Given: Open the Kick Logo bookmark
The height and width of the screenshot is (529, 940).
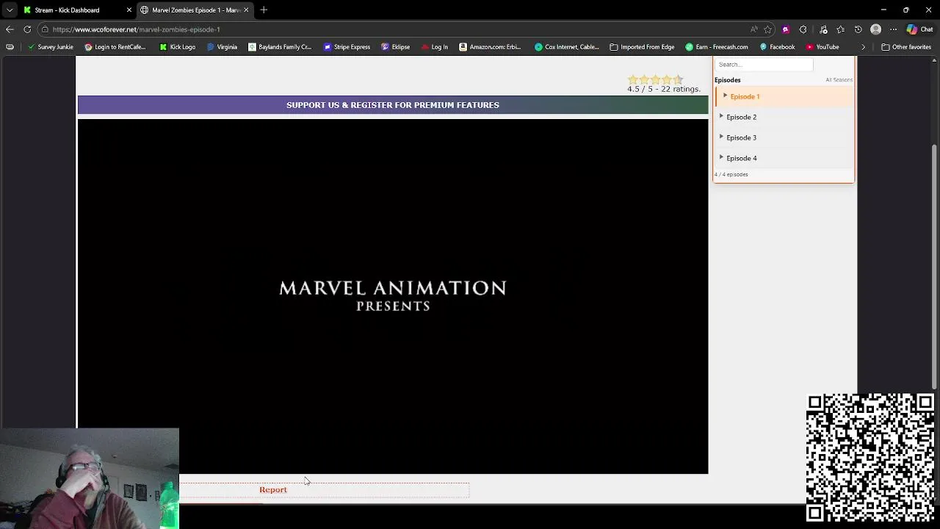Looking at the screenshot, I should [178, 47].
